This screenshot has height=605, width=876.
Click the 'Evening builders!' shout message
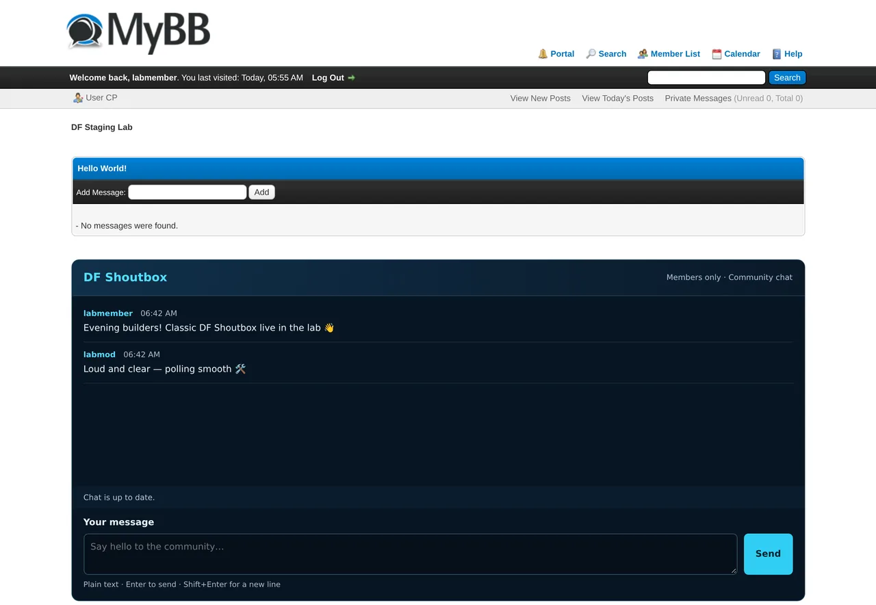[x=209, y=328]
